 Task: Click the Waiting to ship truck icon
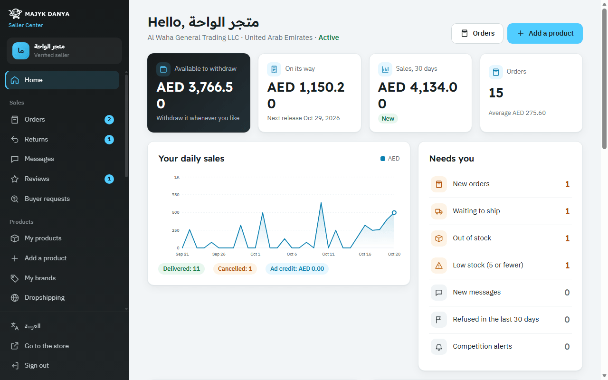439,211
